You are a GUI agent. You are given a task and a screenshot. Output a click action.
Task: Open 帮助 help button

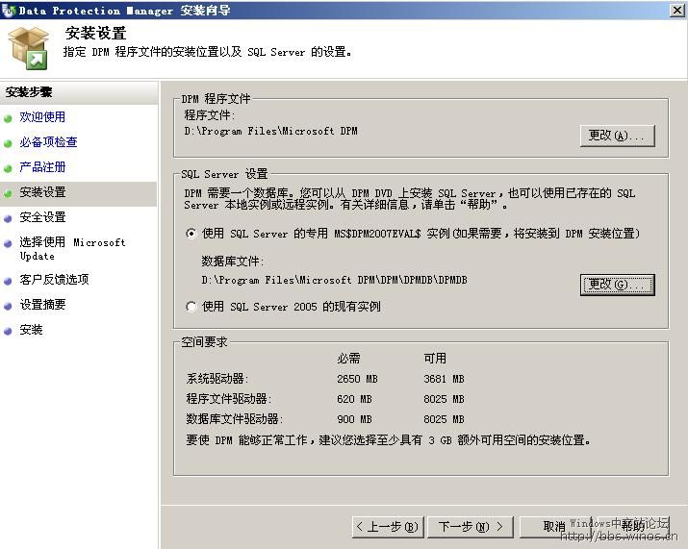click(632, 527)
